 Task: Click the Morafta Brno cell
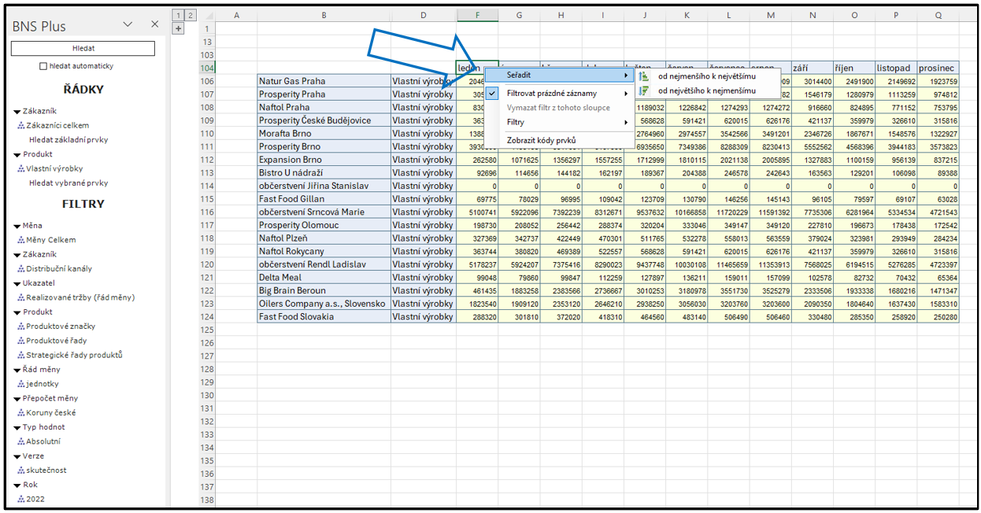pyautogui.click(x=324, y=133)
